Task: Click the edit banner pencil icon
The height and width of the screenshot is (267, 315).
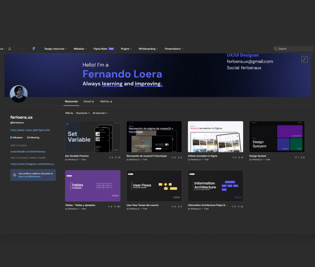Action: pos(304,59)
